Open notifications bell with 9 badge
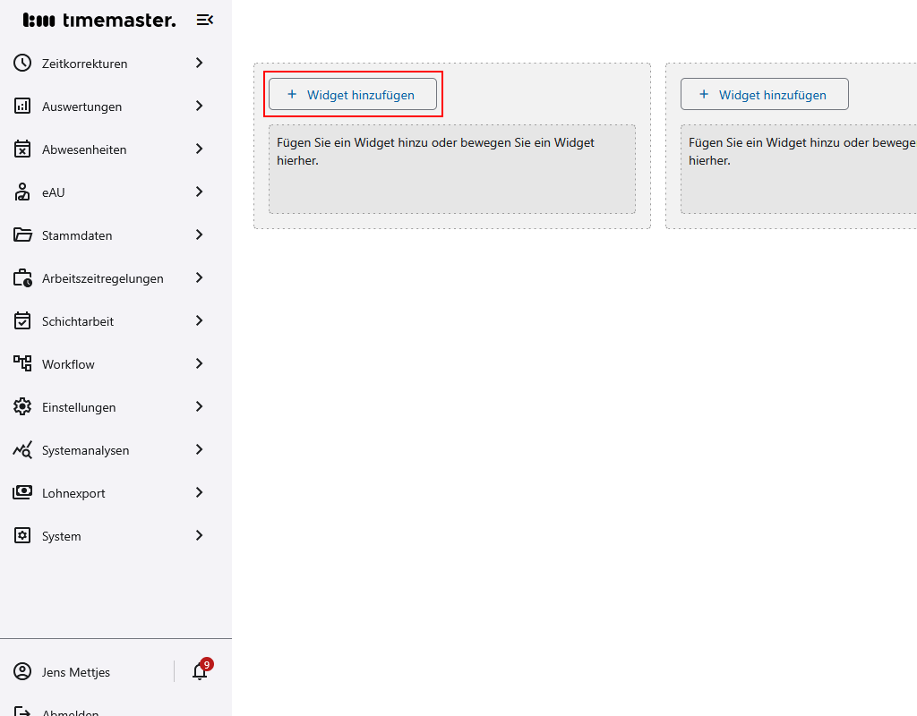917x716 pixels. [200, 671]
